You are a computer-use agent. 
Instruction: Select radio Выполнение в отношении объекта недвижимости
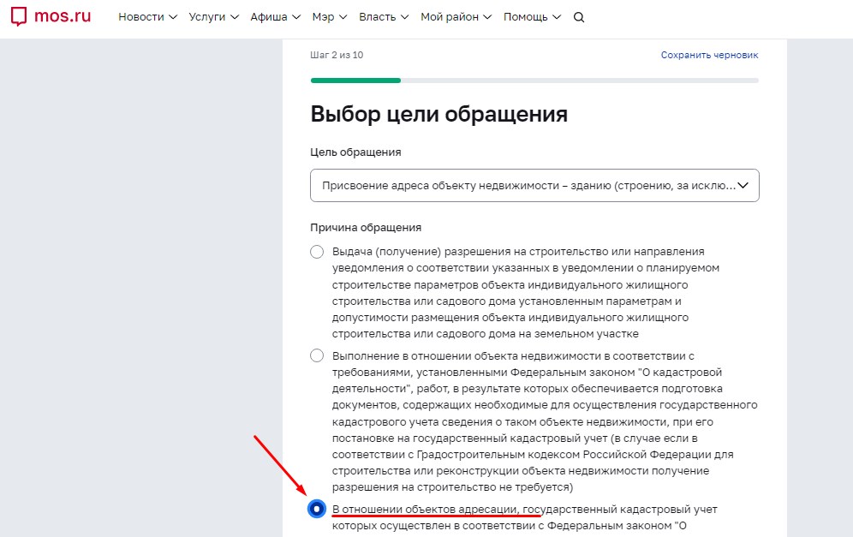click(317, 355)
